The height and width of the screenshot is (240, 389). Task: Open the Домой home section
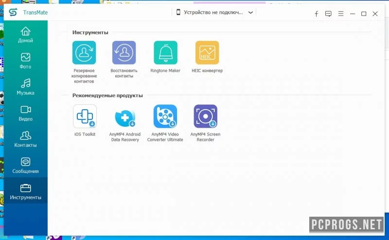tap(26, 34)
